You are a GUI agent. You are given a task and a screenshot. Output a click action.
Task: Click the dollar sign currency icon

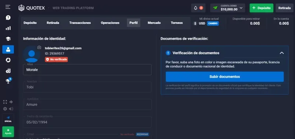tap(195, 24)
